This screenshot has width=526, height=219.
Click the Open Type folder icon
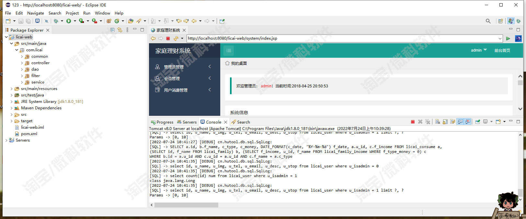(x=131, y=21)
